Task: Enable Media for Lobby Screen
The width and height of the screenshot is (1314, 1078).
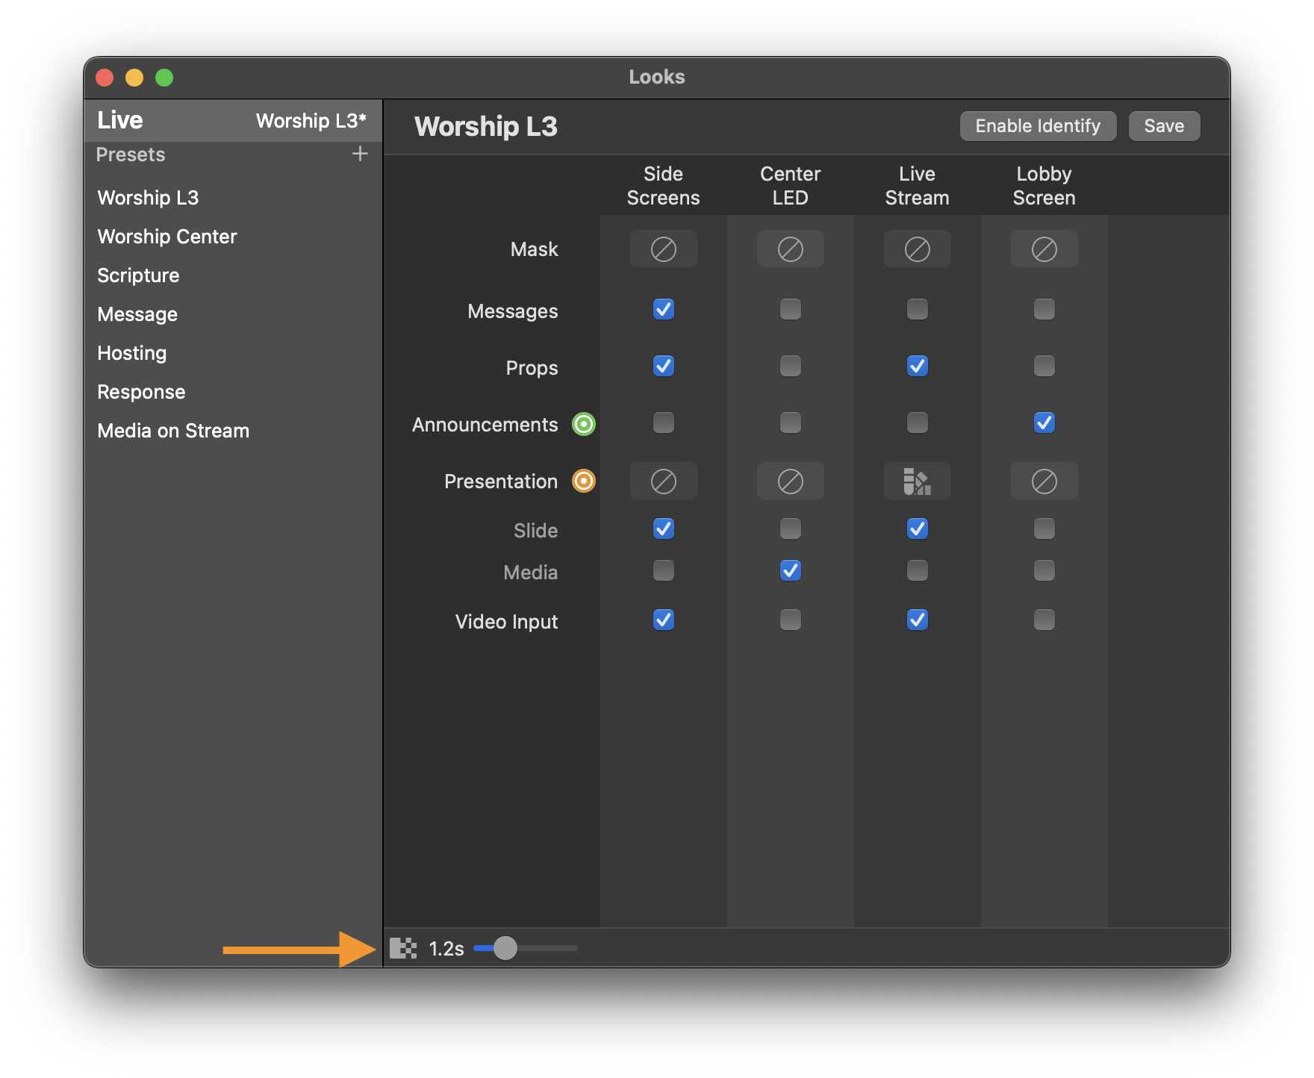Action: point(1044,570)
